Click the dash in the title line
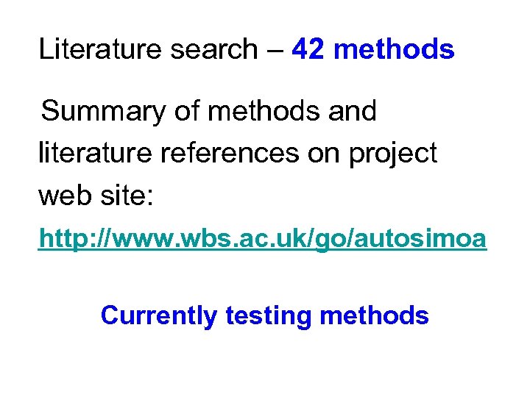 (273, 50)
